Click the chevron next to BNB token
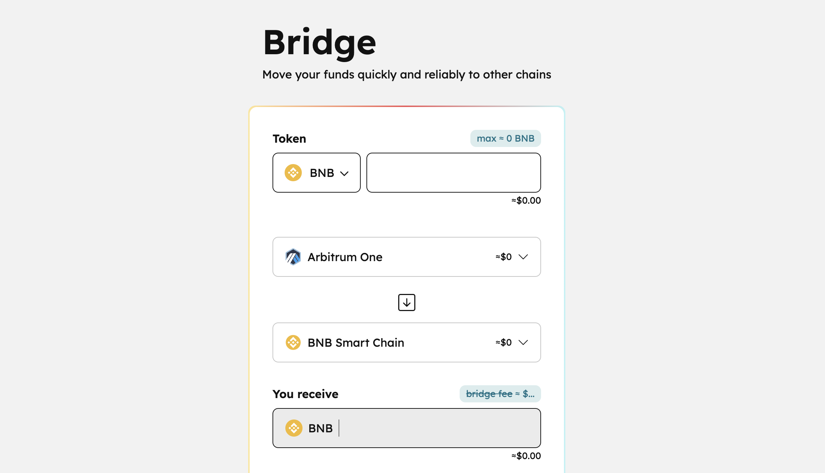The image size is (825, 473). click(x=344, y=174)
